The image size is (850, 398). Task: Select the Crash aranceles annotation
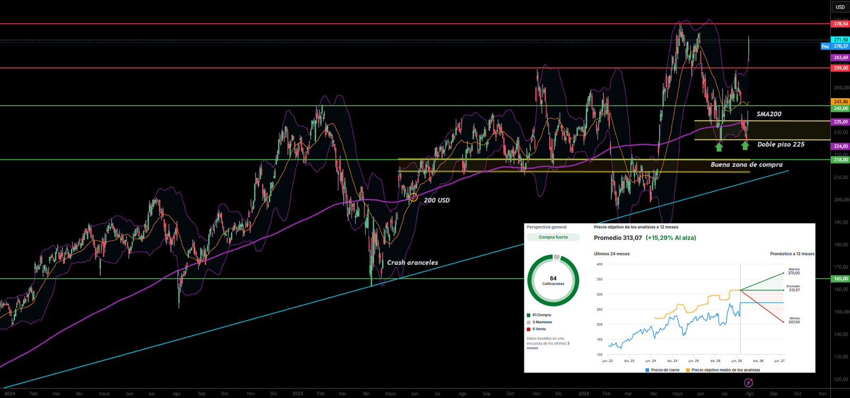click(x=412, y=262)
